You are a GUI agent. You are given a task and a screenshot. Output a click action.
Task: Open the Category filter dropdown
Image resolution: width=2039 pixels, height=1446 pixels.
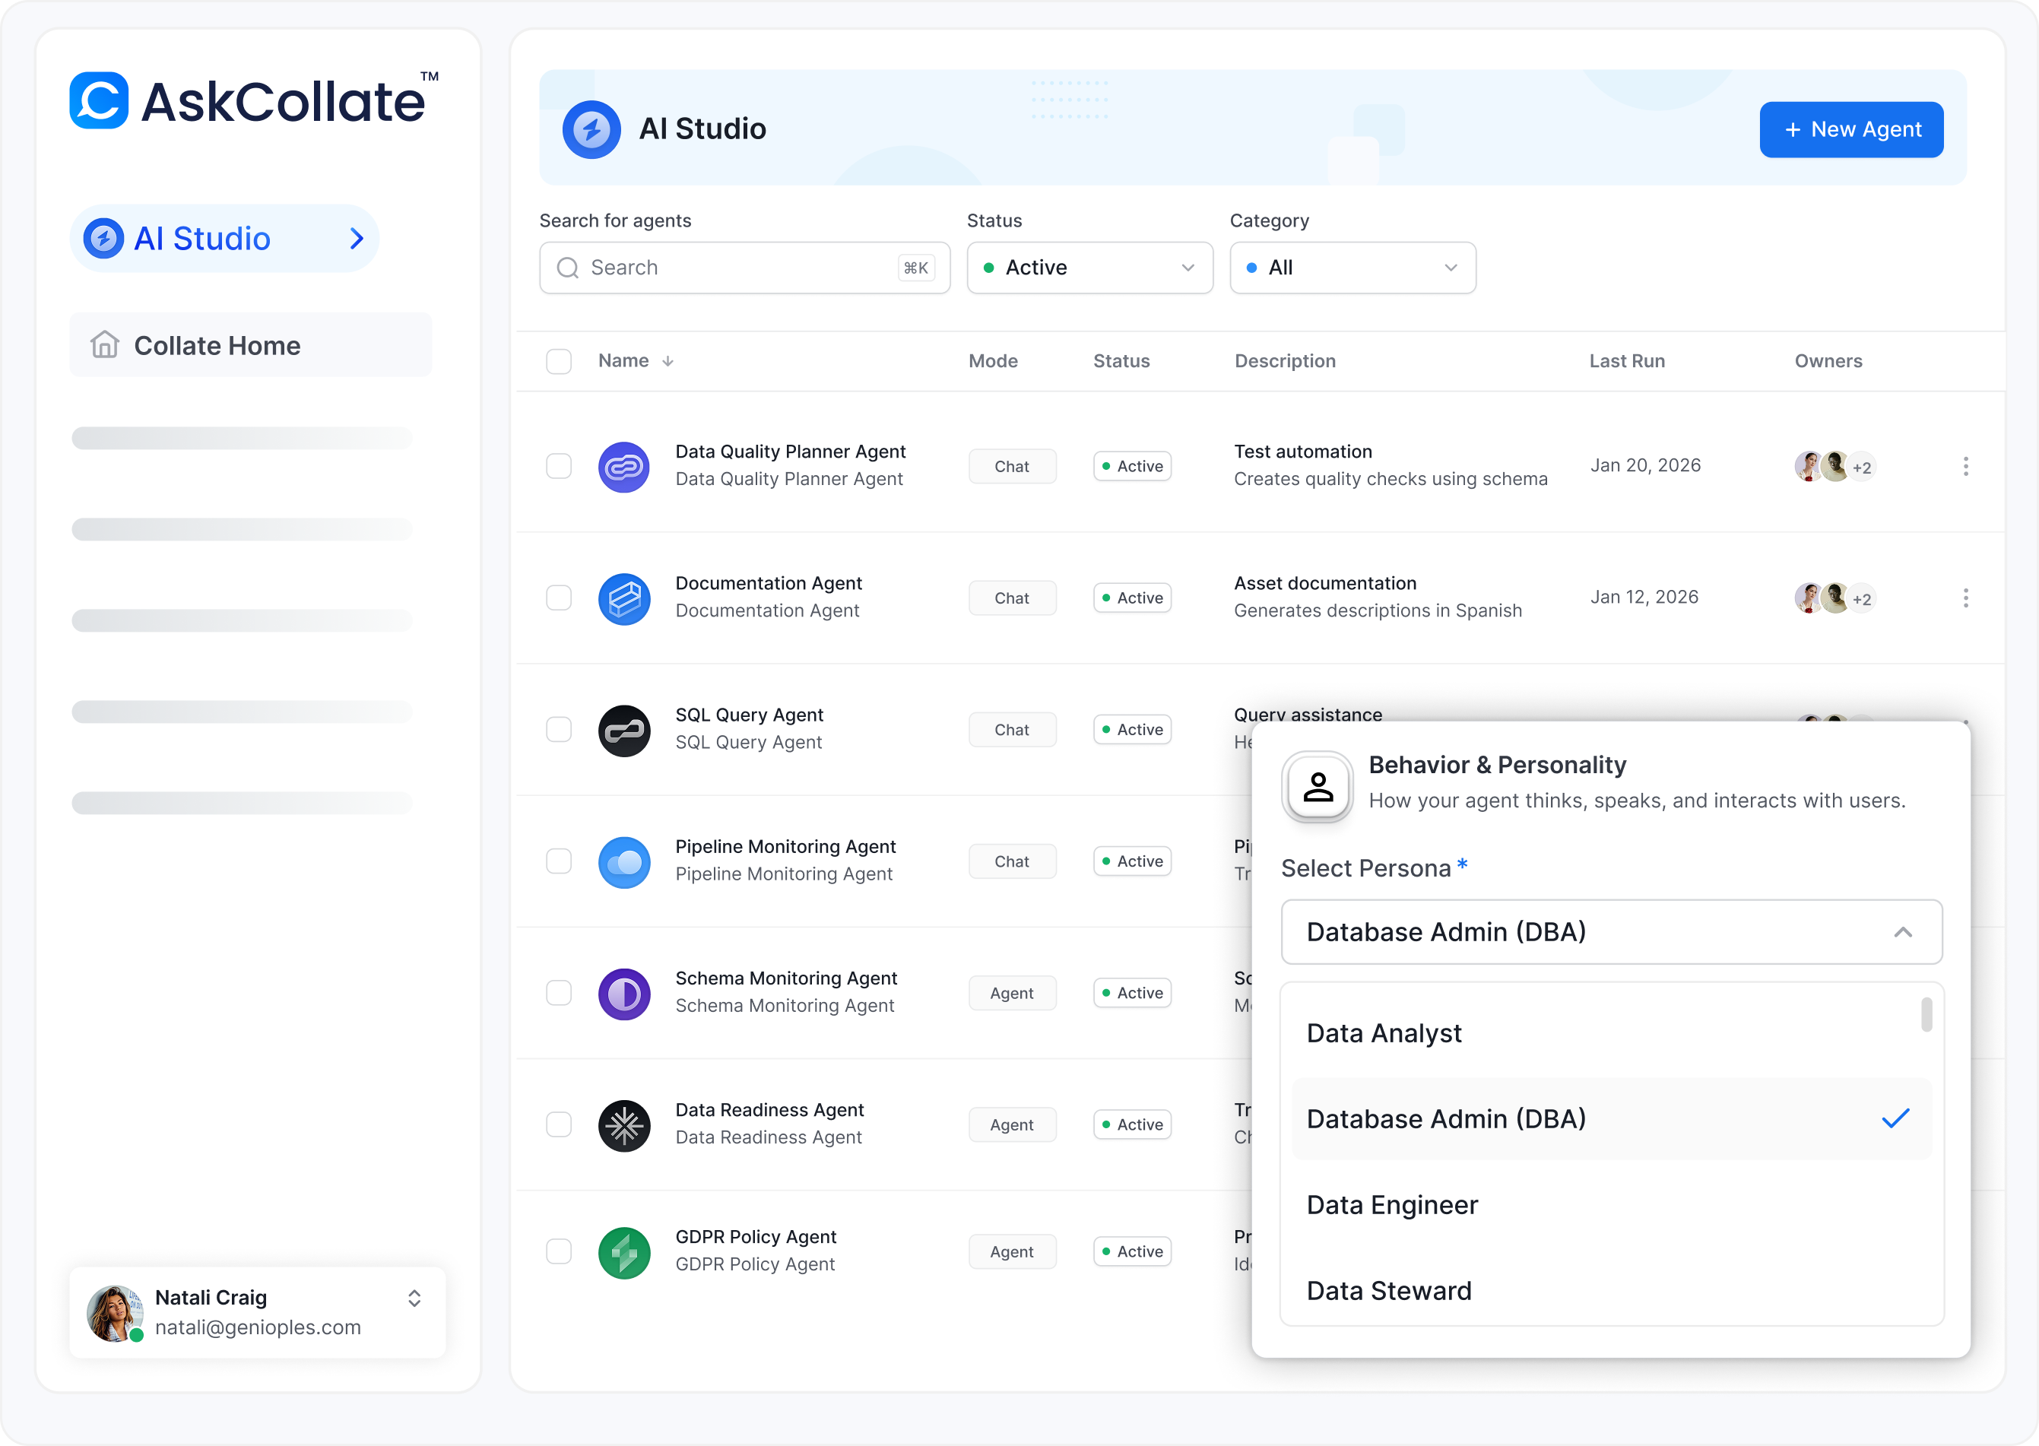1352,268
